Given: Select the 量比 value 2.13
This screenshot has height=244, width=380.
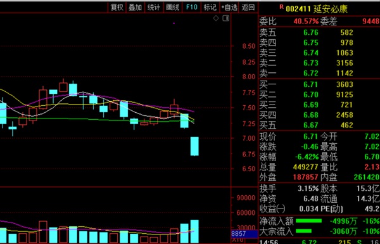Looking at the screenshot, I should point(372,167).
